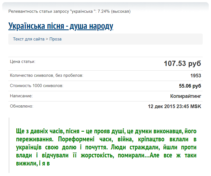Image resolution: width=211 pixels, height=176 pixels.
Task: Open the Проза category breadcrumb
Action: (x=55, y=39)
